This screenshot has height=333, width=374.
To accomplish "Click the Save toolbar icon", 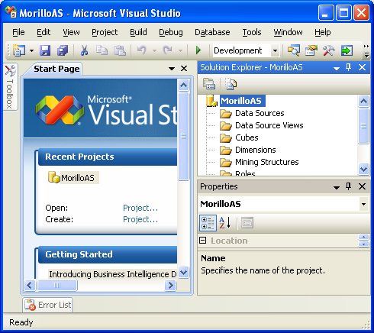I will coord(45,50).
